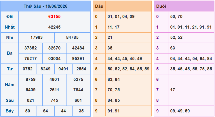Select third prize number 75217

pos(31,59)
